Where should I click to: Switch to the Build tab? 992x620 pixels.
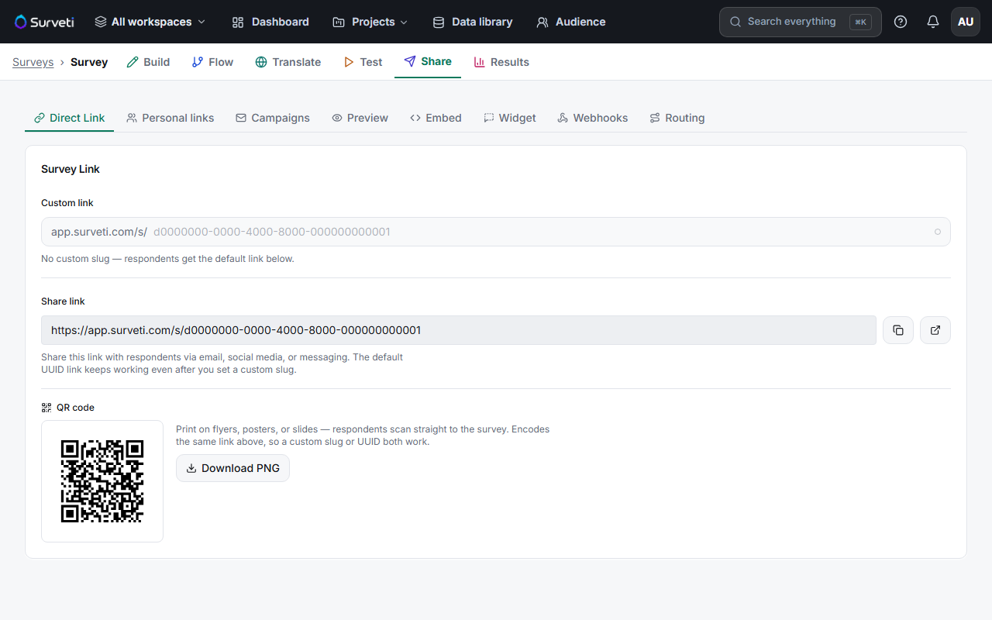tap(148, 62)
